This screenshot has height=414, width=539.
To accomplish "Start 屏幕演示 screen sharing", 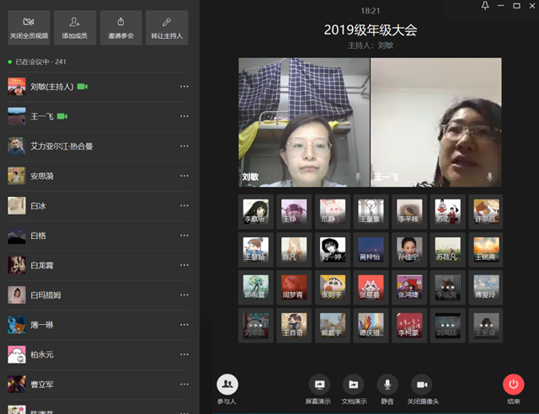I will [x=318, y=387].
